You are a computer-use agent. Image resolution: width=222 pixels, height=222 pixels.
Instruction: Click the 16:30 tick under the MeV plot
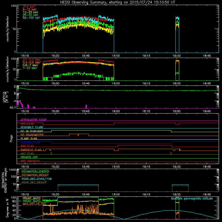(176, 84)
